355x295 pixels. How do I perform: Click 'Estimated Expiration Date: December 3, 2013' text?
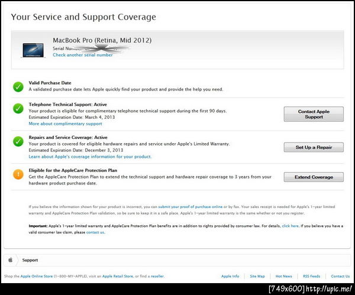pyautogui.click(x=76, y=150)
